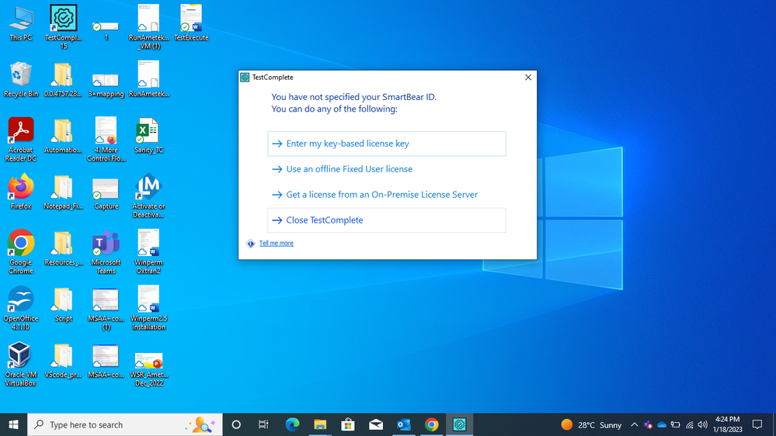Open Microsoft Teams desktop shortcut

pos(106,244)
